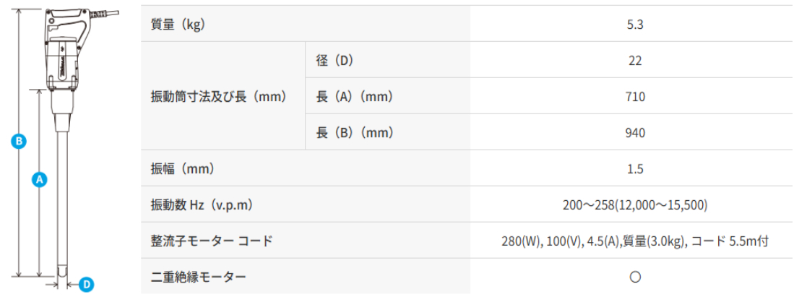
Task: Click the double insulation circle mark
Action: coord(634,277)
